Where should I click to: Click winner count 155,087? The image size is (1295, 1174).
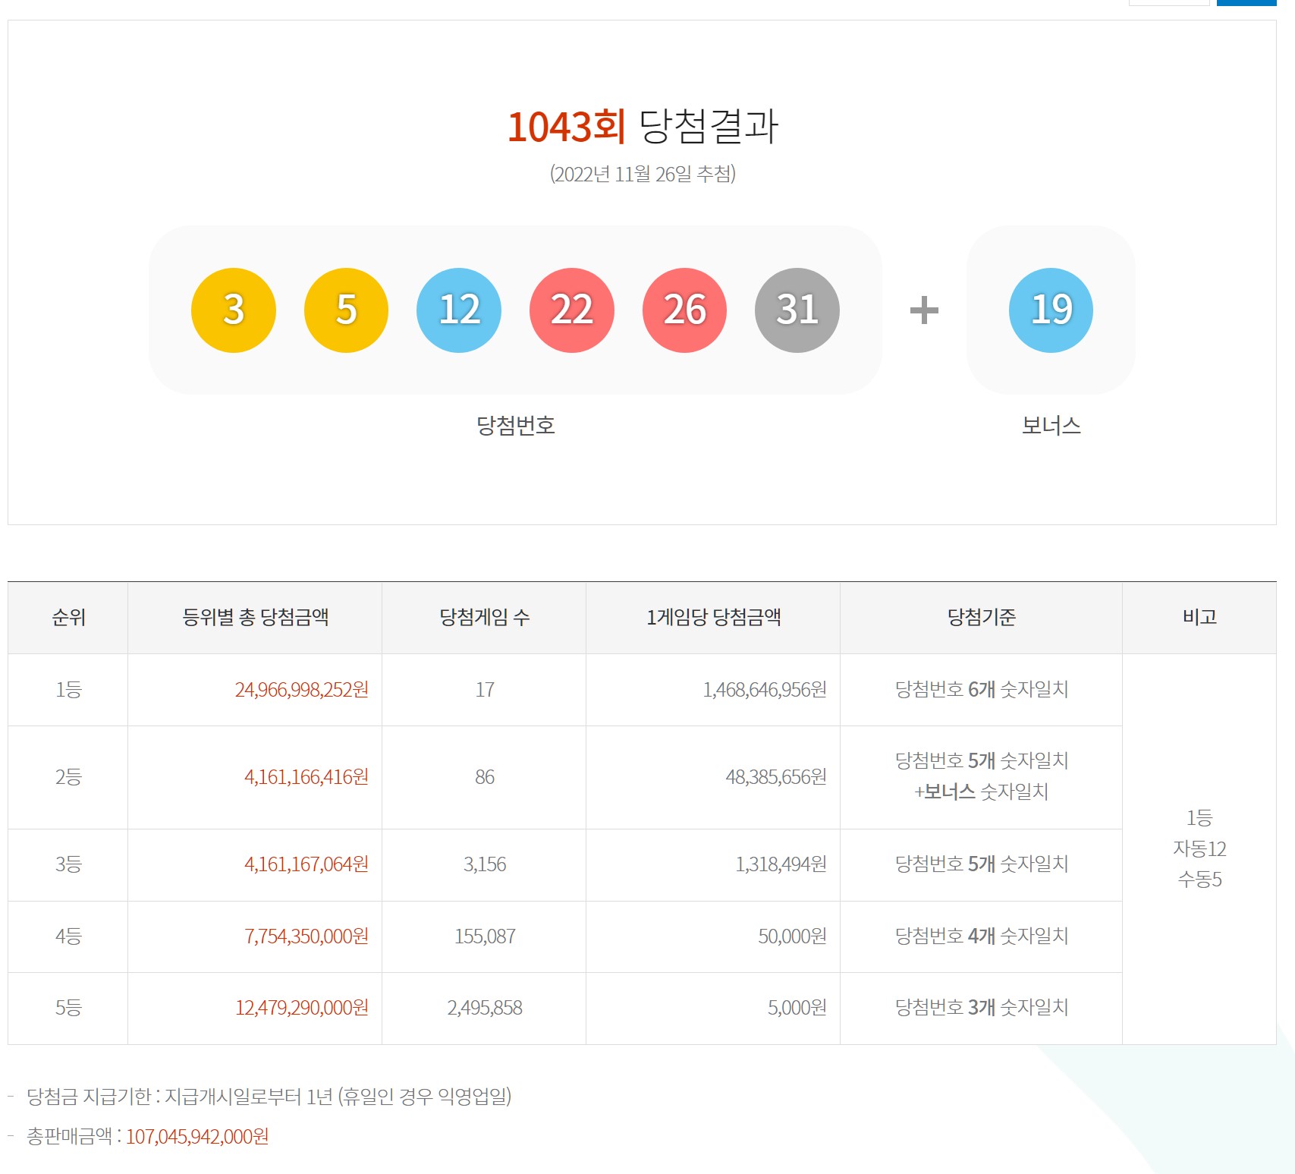(x=485, y=936)
